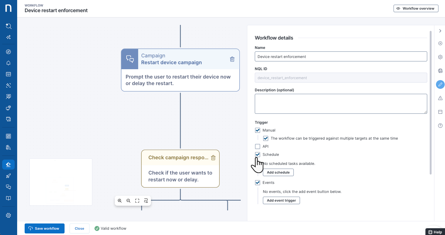445x235 pixels.
Task: Uncheck multiple targets trigger option
Action: [266, 138]
